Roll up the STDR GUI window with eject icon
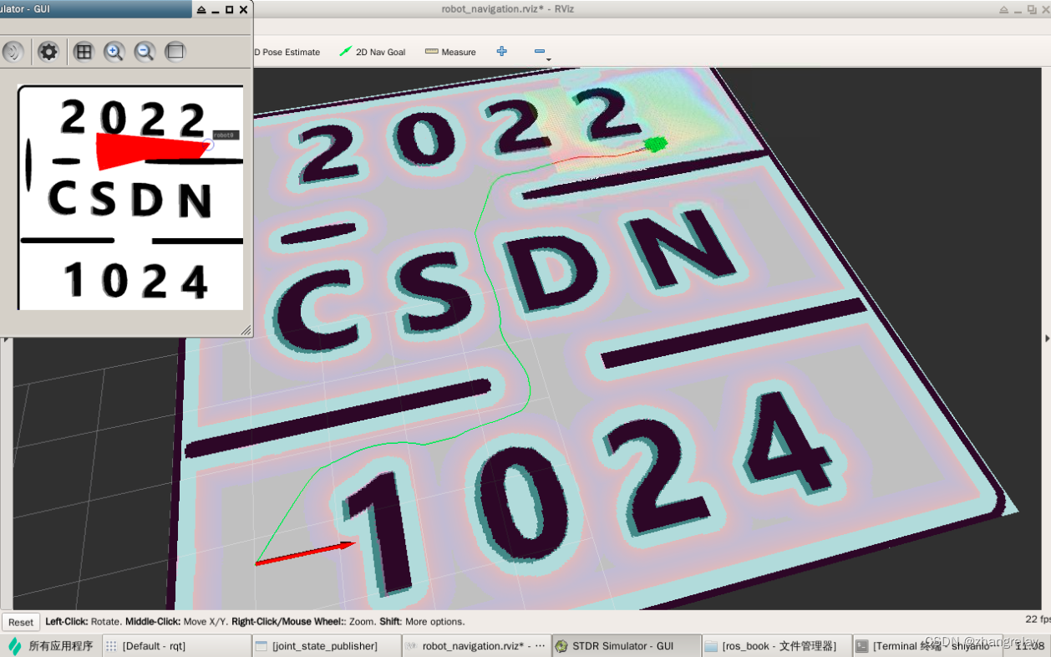Viewport: 1051px width, 657px height. (201, 10)
